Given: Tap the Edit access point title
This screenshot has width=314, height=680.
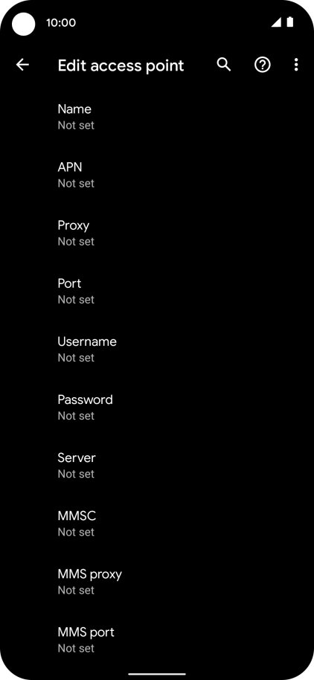Looking at the screenshot, I should pyautogui.click(x=121, y=65).
